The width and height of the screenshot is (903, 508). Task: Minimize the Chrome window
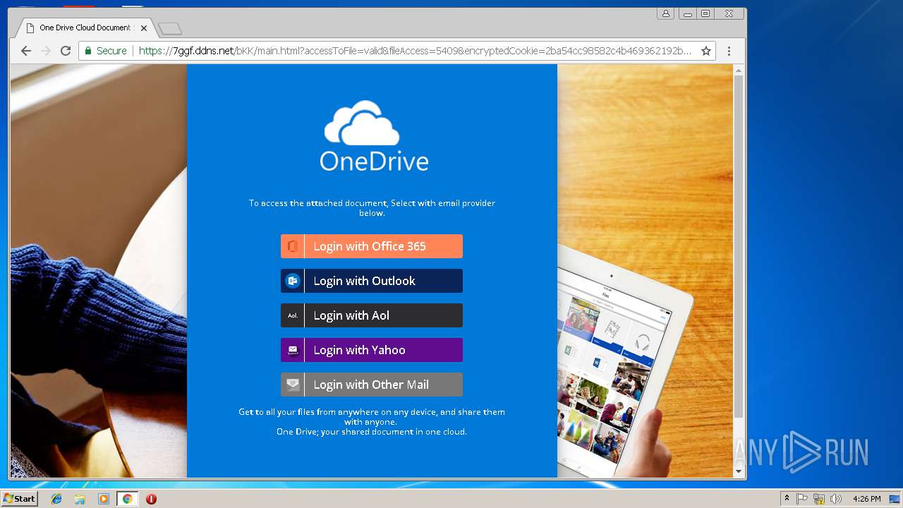688,13
